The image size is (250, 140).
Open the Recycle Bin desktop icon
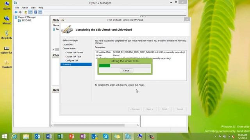point(7,35)
